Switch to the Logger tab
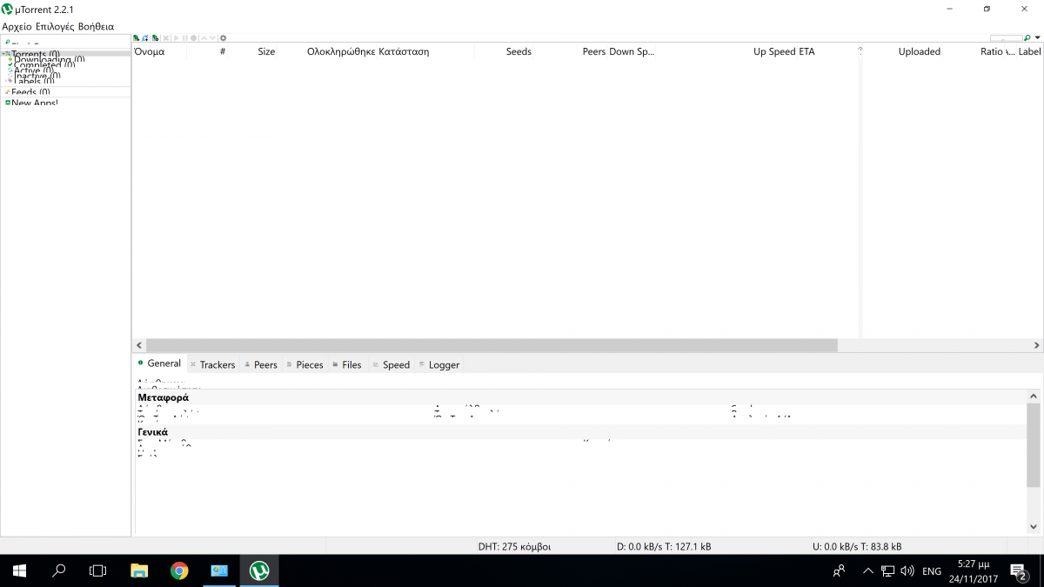The width and height of the screenshot is (1044, 587). [x=438, y=364]
